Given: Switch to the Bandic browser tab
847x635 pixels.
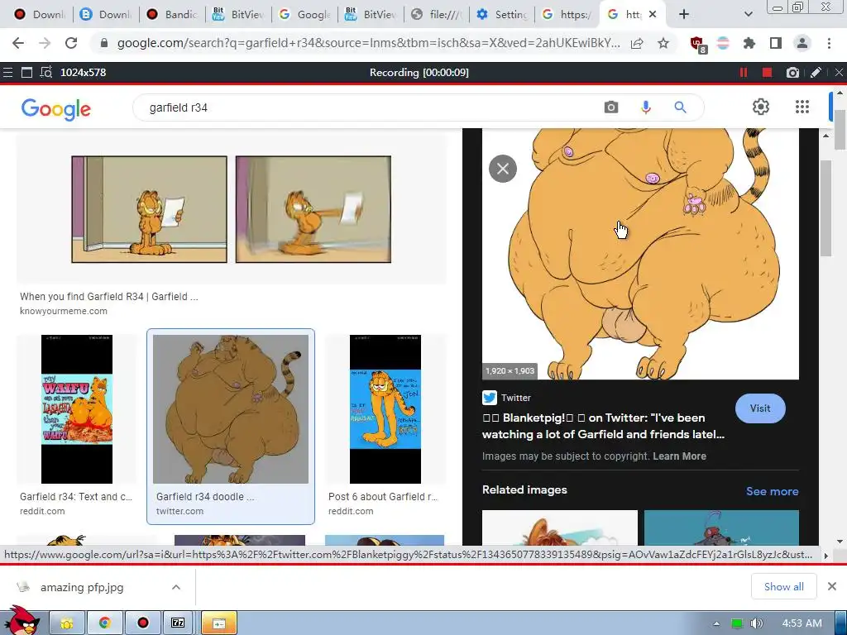Looking at the screenshot, I should pos(172,15).
